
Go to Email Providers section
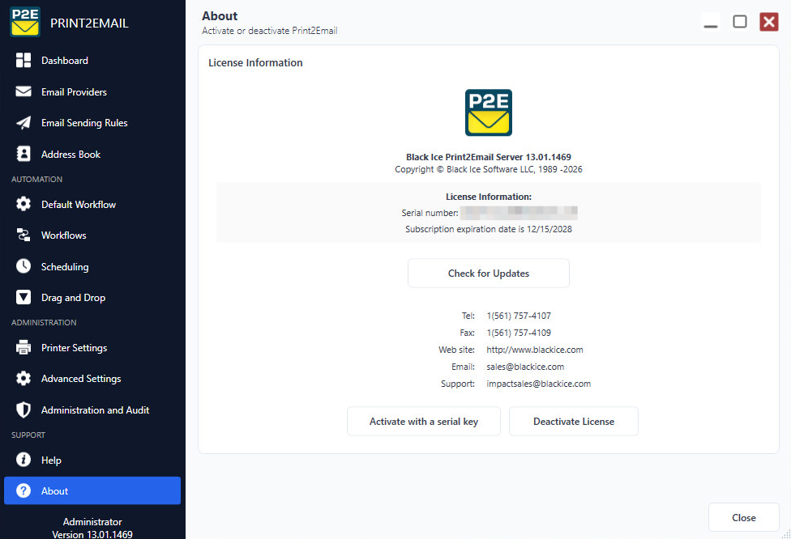[x=92, y=91]
